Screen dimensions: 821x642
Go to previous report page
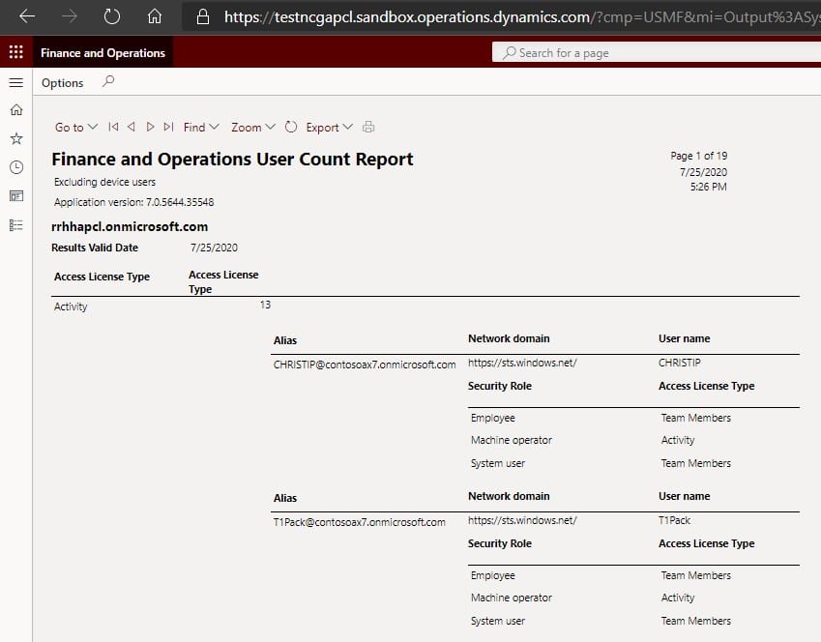132,127
